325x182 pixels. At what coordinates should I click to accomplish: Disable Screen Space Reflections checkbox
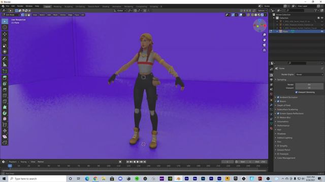(x=278, y=113)
